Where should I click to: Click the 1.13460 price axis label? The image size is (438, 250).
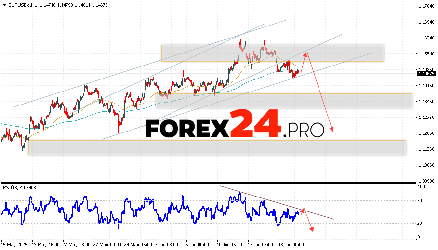click(426, 101)
